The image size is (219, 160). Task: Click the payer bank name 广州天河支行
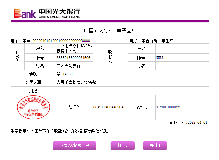tap(69, 66)
